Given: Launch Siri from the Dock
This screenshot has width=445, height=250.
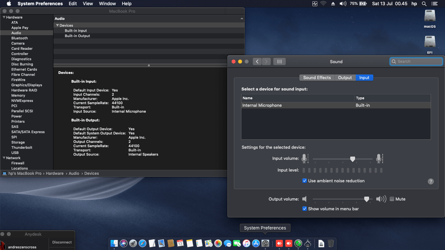Looking at the screenshot, I should pos(123,243).
